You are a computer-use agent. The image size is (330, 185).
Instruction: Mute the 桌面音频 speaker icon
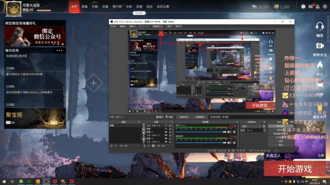point(229,143)
